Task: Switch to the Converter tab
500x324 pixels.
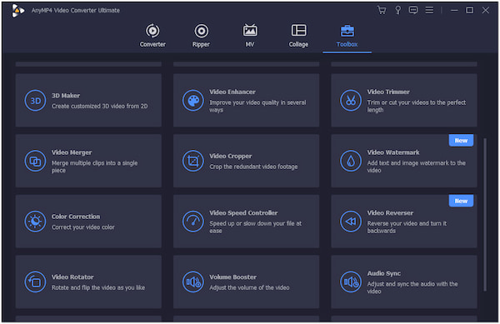Action: [152, 36]
